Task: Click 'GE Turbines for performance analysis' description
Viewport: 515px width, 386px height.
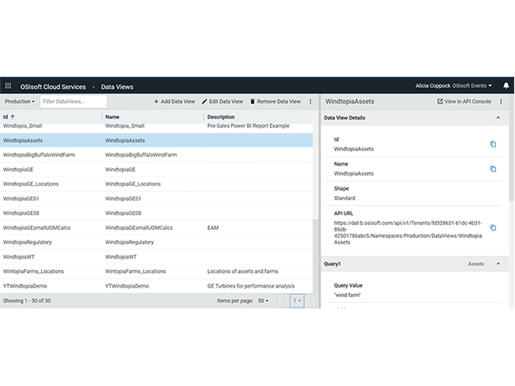Action: tap(251, 286)
